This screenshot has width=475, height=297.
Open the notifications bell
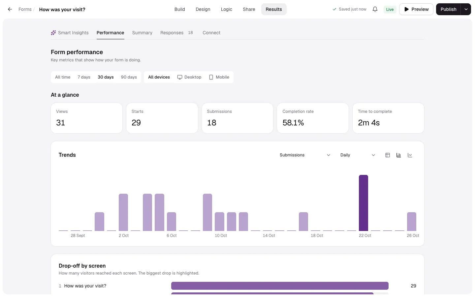[x=375, y=9]
